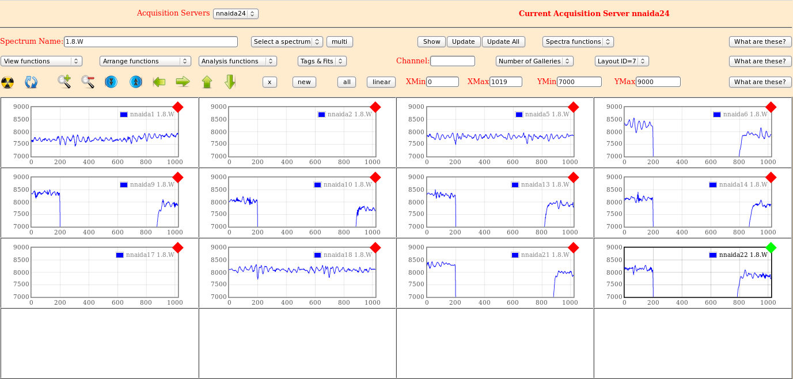Viewport: 793px width, 379px height.
Task: Open the Arrange functions dropdown
Action: point(145,61)
